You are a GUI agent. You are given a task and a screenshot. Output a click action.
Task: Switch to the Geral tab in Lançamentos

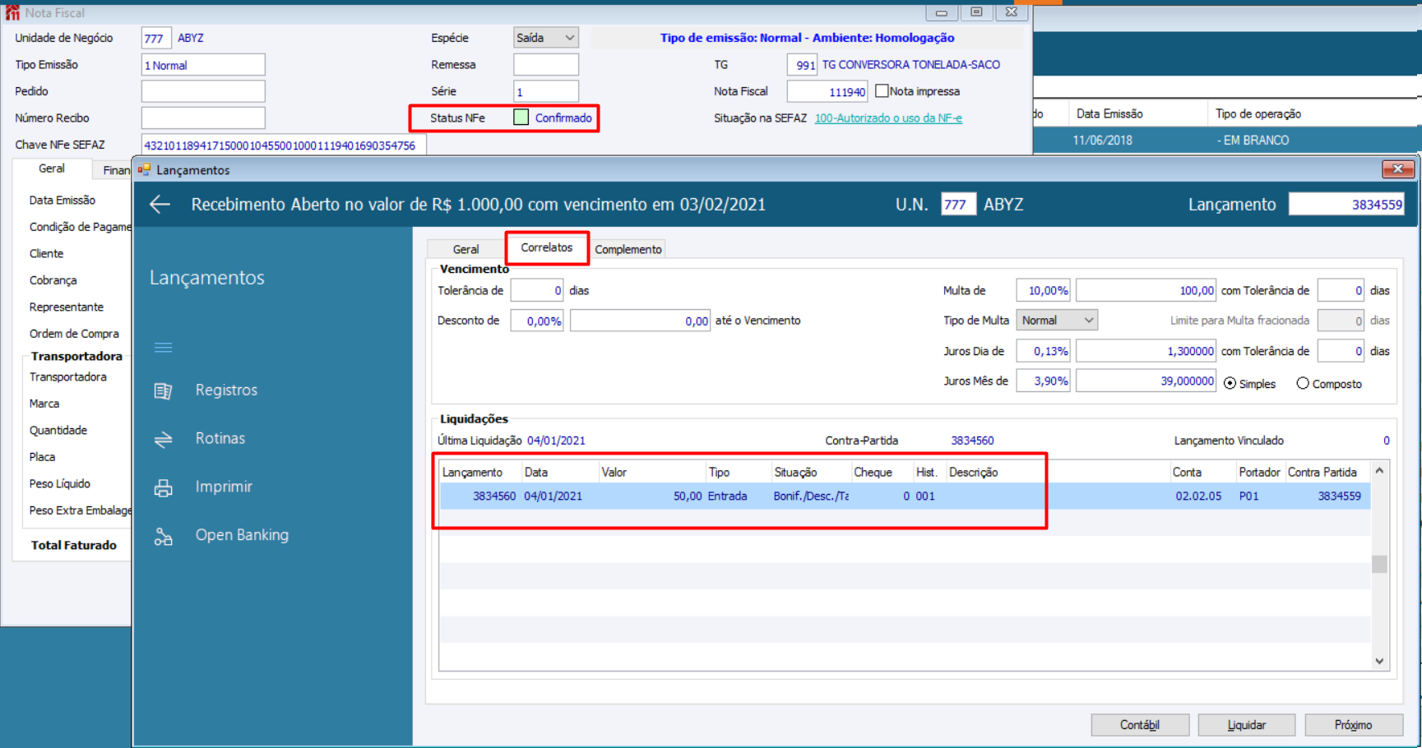coord(466,249)
